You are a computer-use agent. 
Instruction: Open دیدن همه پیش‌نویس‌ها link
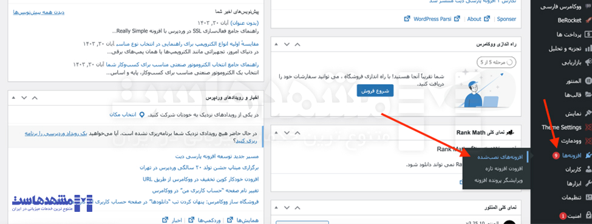[x=38, y=12]
